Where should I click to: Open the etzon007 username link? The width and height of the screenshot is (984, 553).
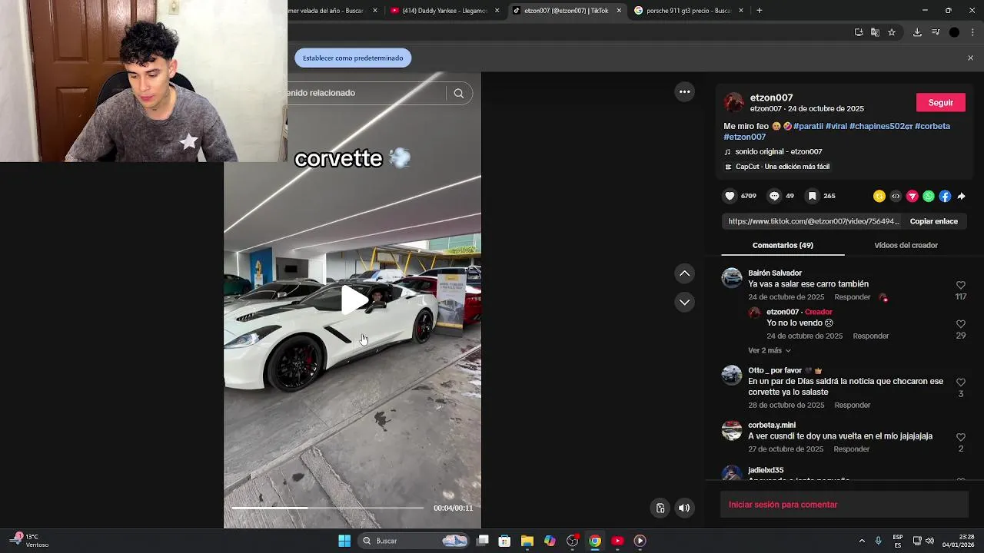[x=771, y=98]
